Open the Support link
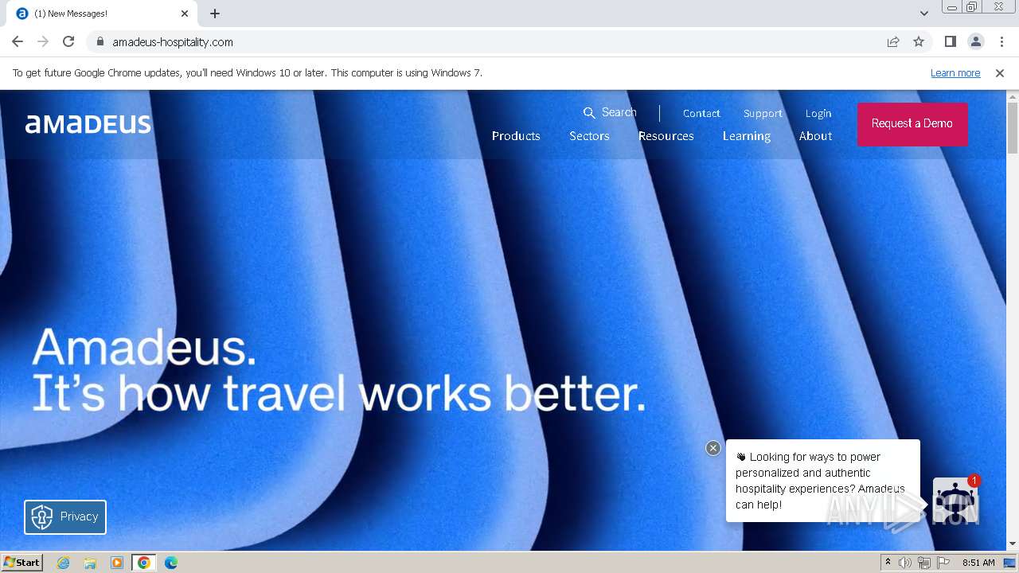This screenshot has width=1019, height=573. click(763, 113)
